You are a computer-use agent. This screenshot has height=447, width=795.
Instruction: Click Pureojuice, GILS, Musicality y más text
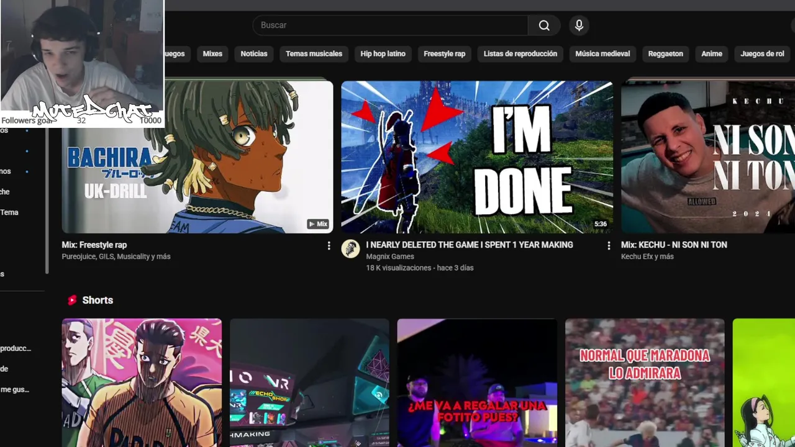(x=116, y=256)
